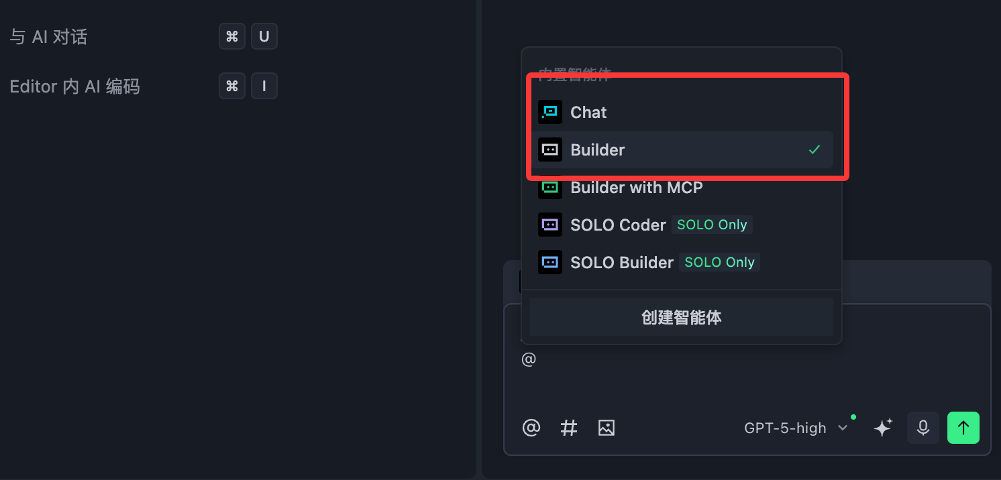
Task: Click the sparkle optimize prompt icon
Action: click(x=883, y=428)
